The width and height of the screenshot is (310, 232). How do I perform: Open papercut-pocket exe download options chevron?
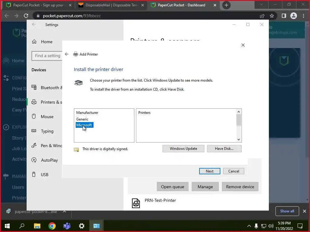click(64, 211)
